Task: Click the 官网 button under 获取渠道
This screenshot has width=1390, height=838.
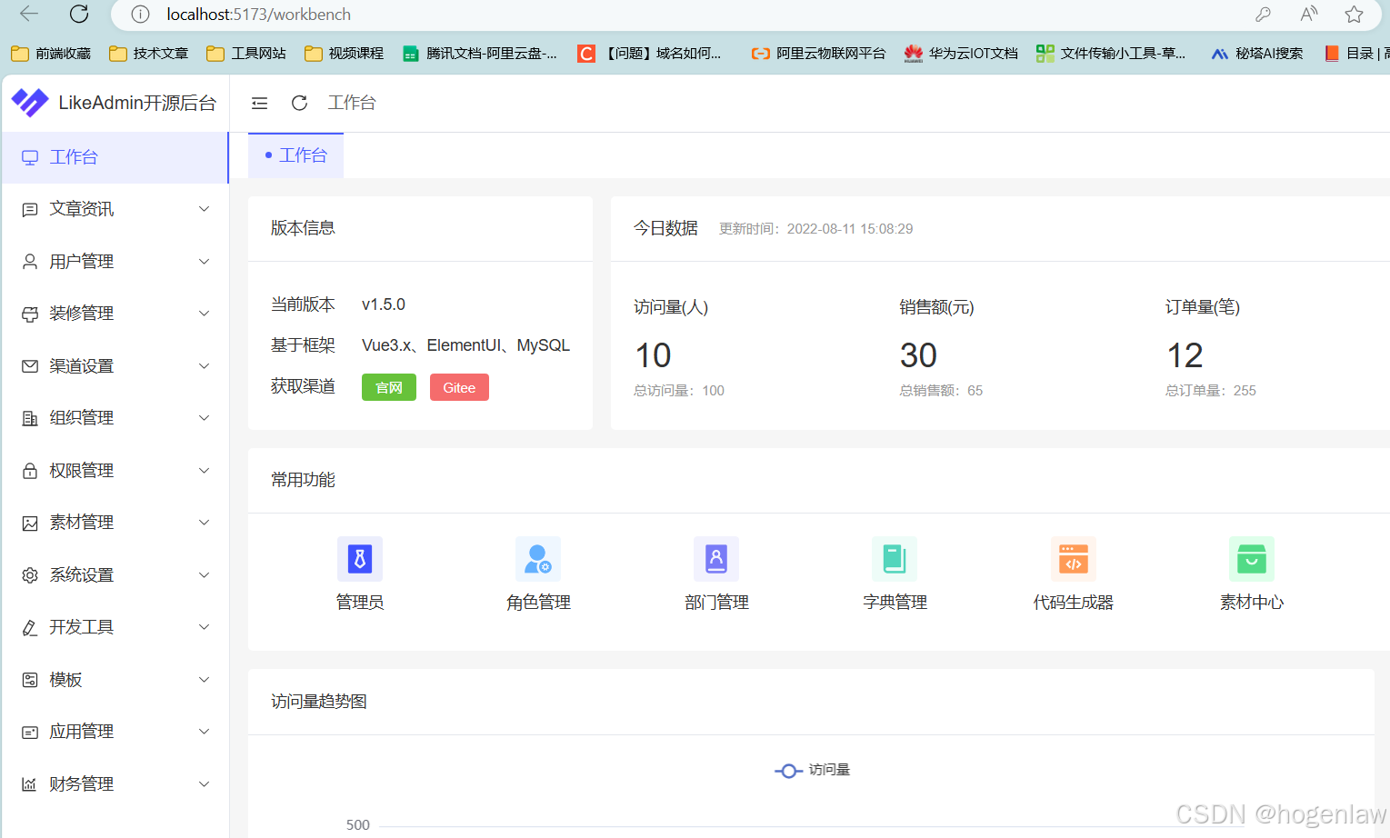Action: (388, 387)
